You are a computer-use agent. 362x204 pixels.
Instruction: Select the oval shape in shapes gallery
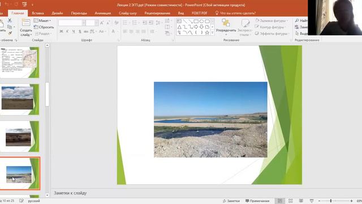[x=201, y=22]
